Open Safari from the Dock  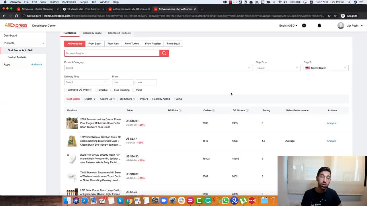(85, 201)
